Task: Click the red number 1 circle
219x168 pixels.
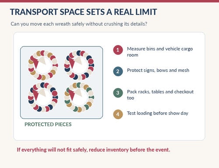Action: pos(118,50)
